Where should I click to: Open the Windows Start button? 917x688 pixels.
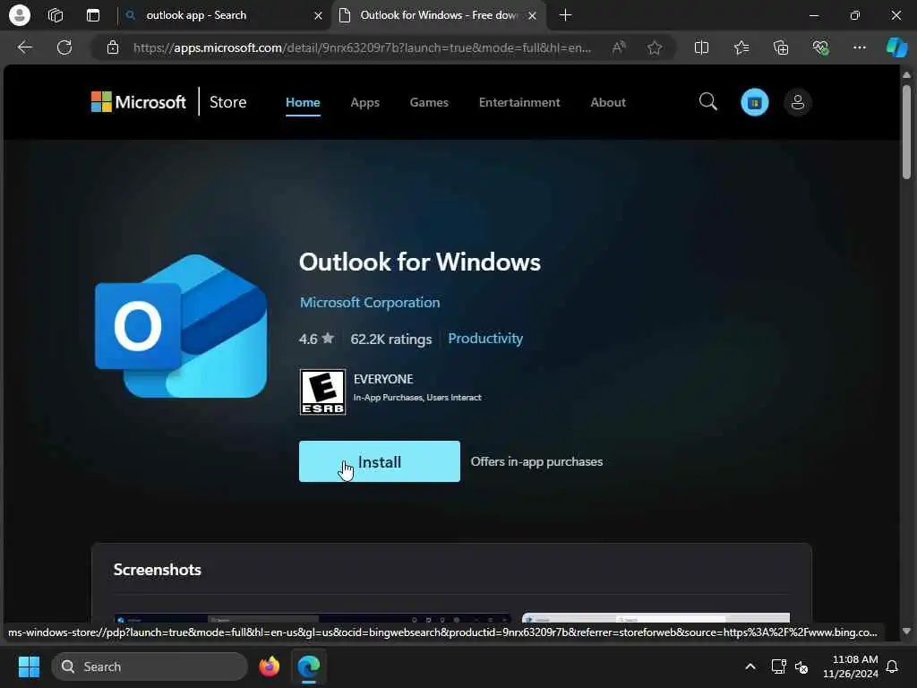29,666
